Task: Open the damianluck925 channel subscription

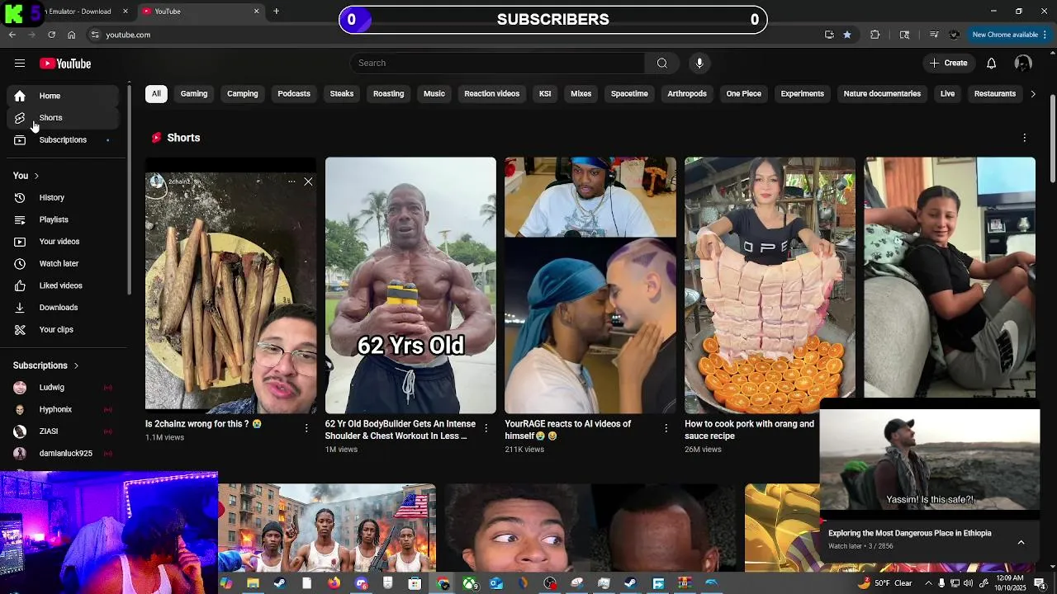Action: [x=63, y=454]
